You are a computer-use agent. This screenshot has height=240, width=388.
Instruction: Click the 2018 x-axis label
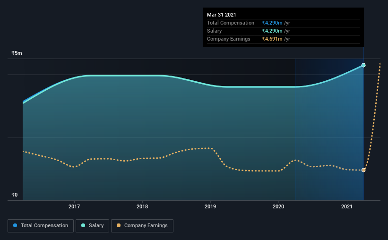click(142, 206)
